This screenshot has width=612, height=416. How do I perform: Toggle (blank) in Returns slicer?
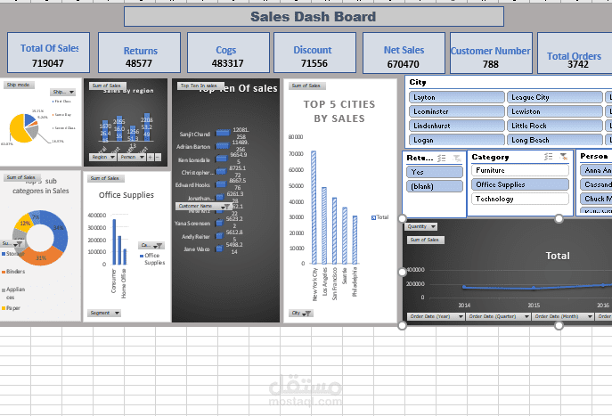(435, 186)
